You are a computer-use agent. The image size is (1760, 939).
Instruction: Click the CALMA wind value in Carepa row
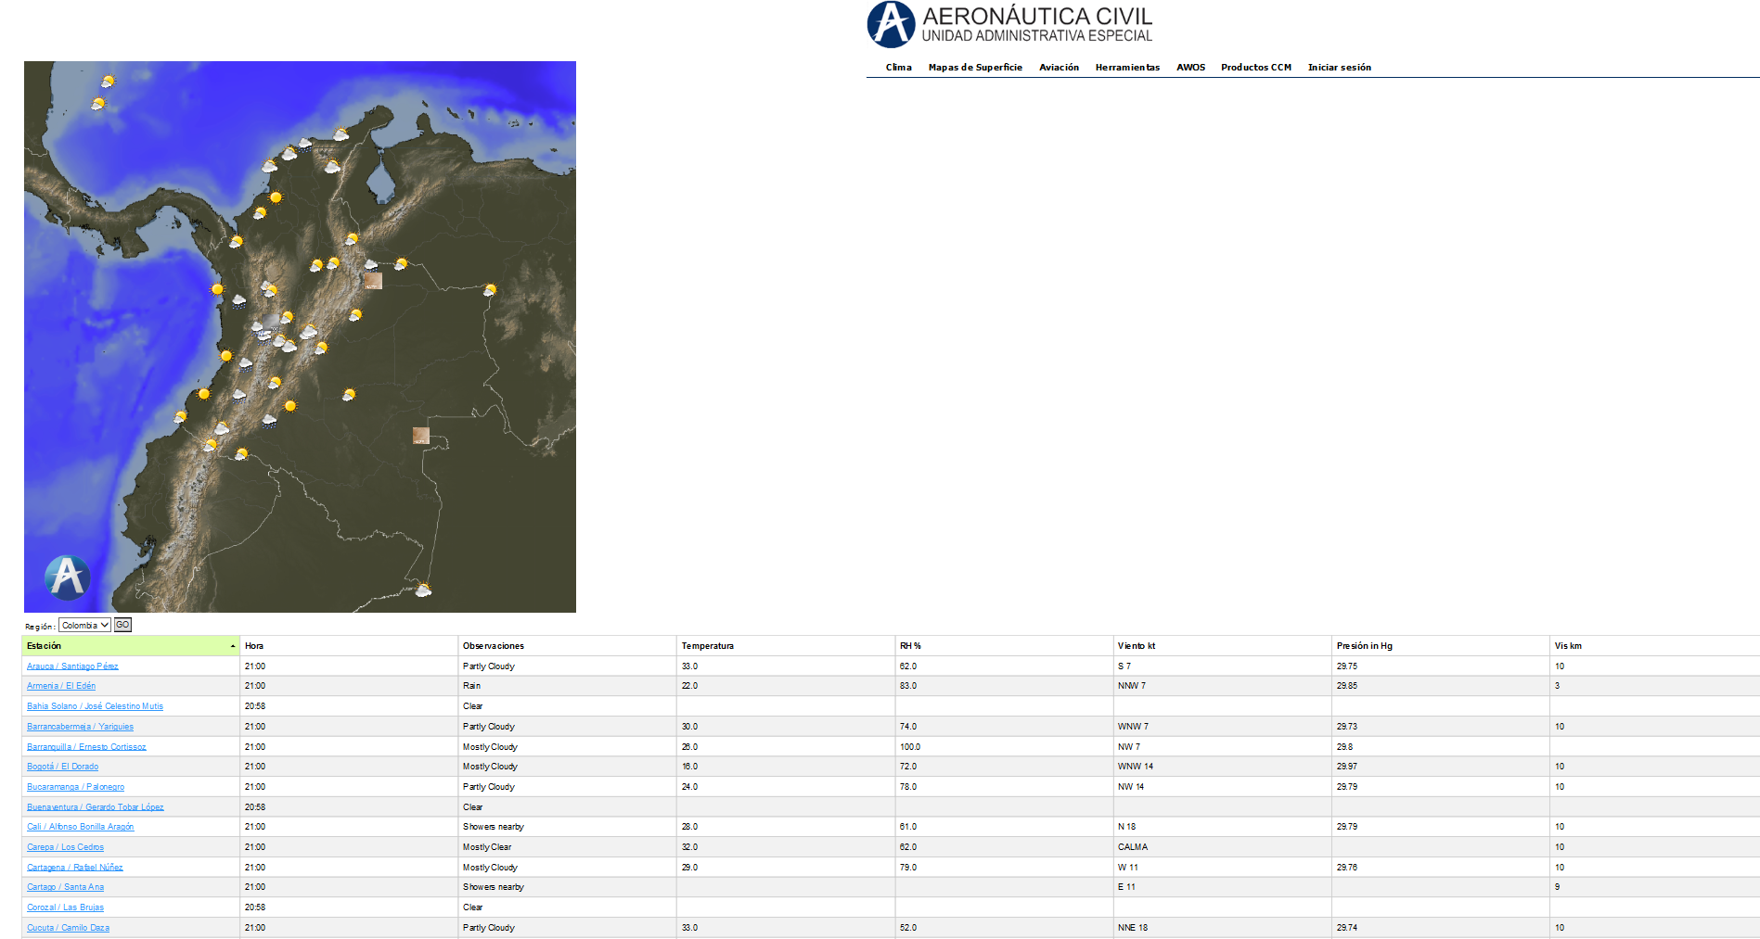coord(1133,847)
